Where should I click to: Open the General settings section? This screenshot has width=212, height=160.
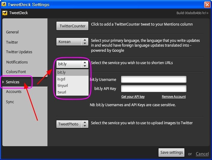[12, 32]
